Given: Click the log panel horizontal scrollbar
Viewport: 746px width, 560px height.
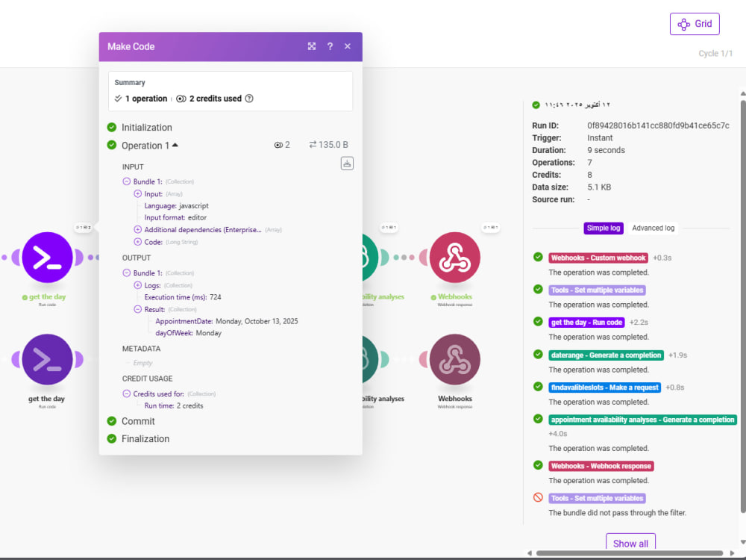Looking at the screenshot, I should coord(630,553).
